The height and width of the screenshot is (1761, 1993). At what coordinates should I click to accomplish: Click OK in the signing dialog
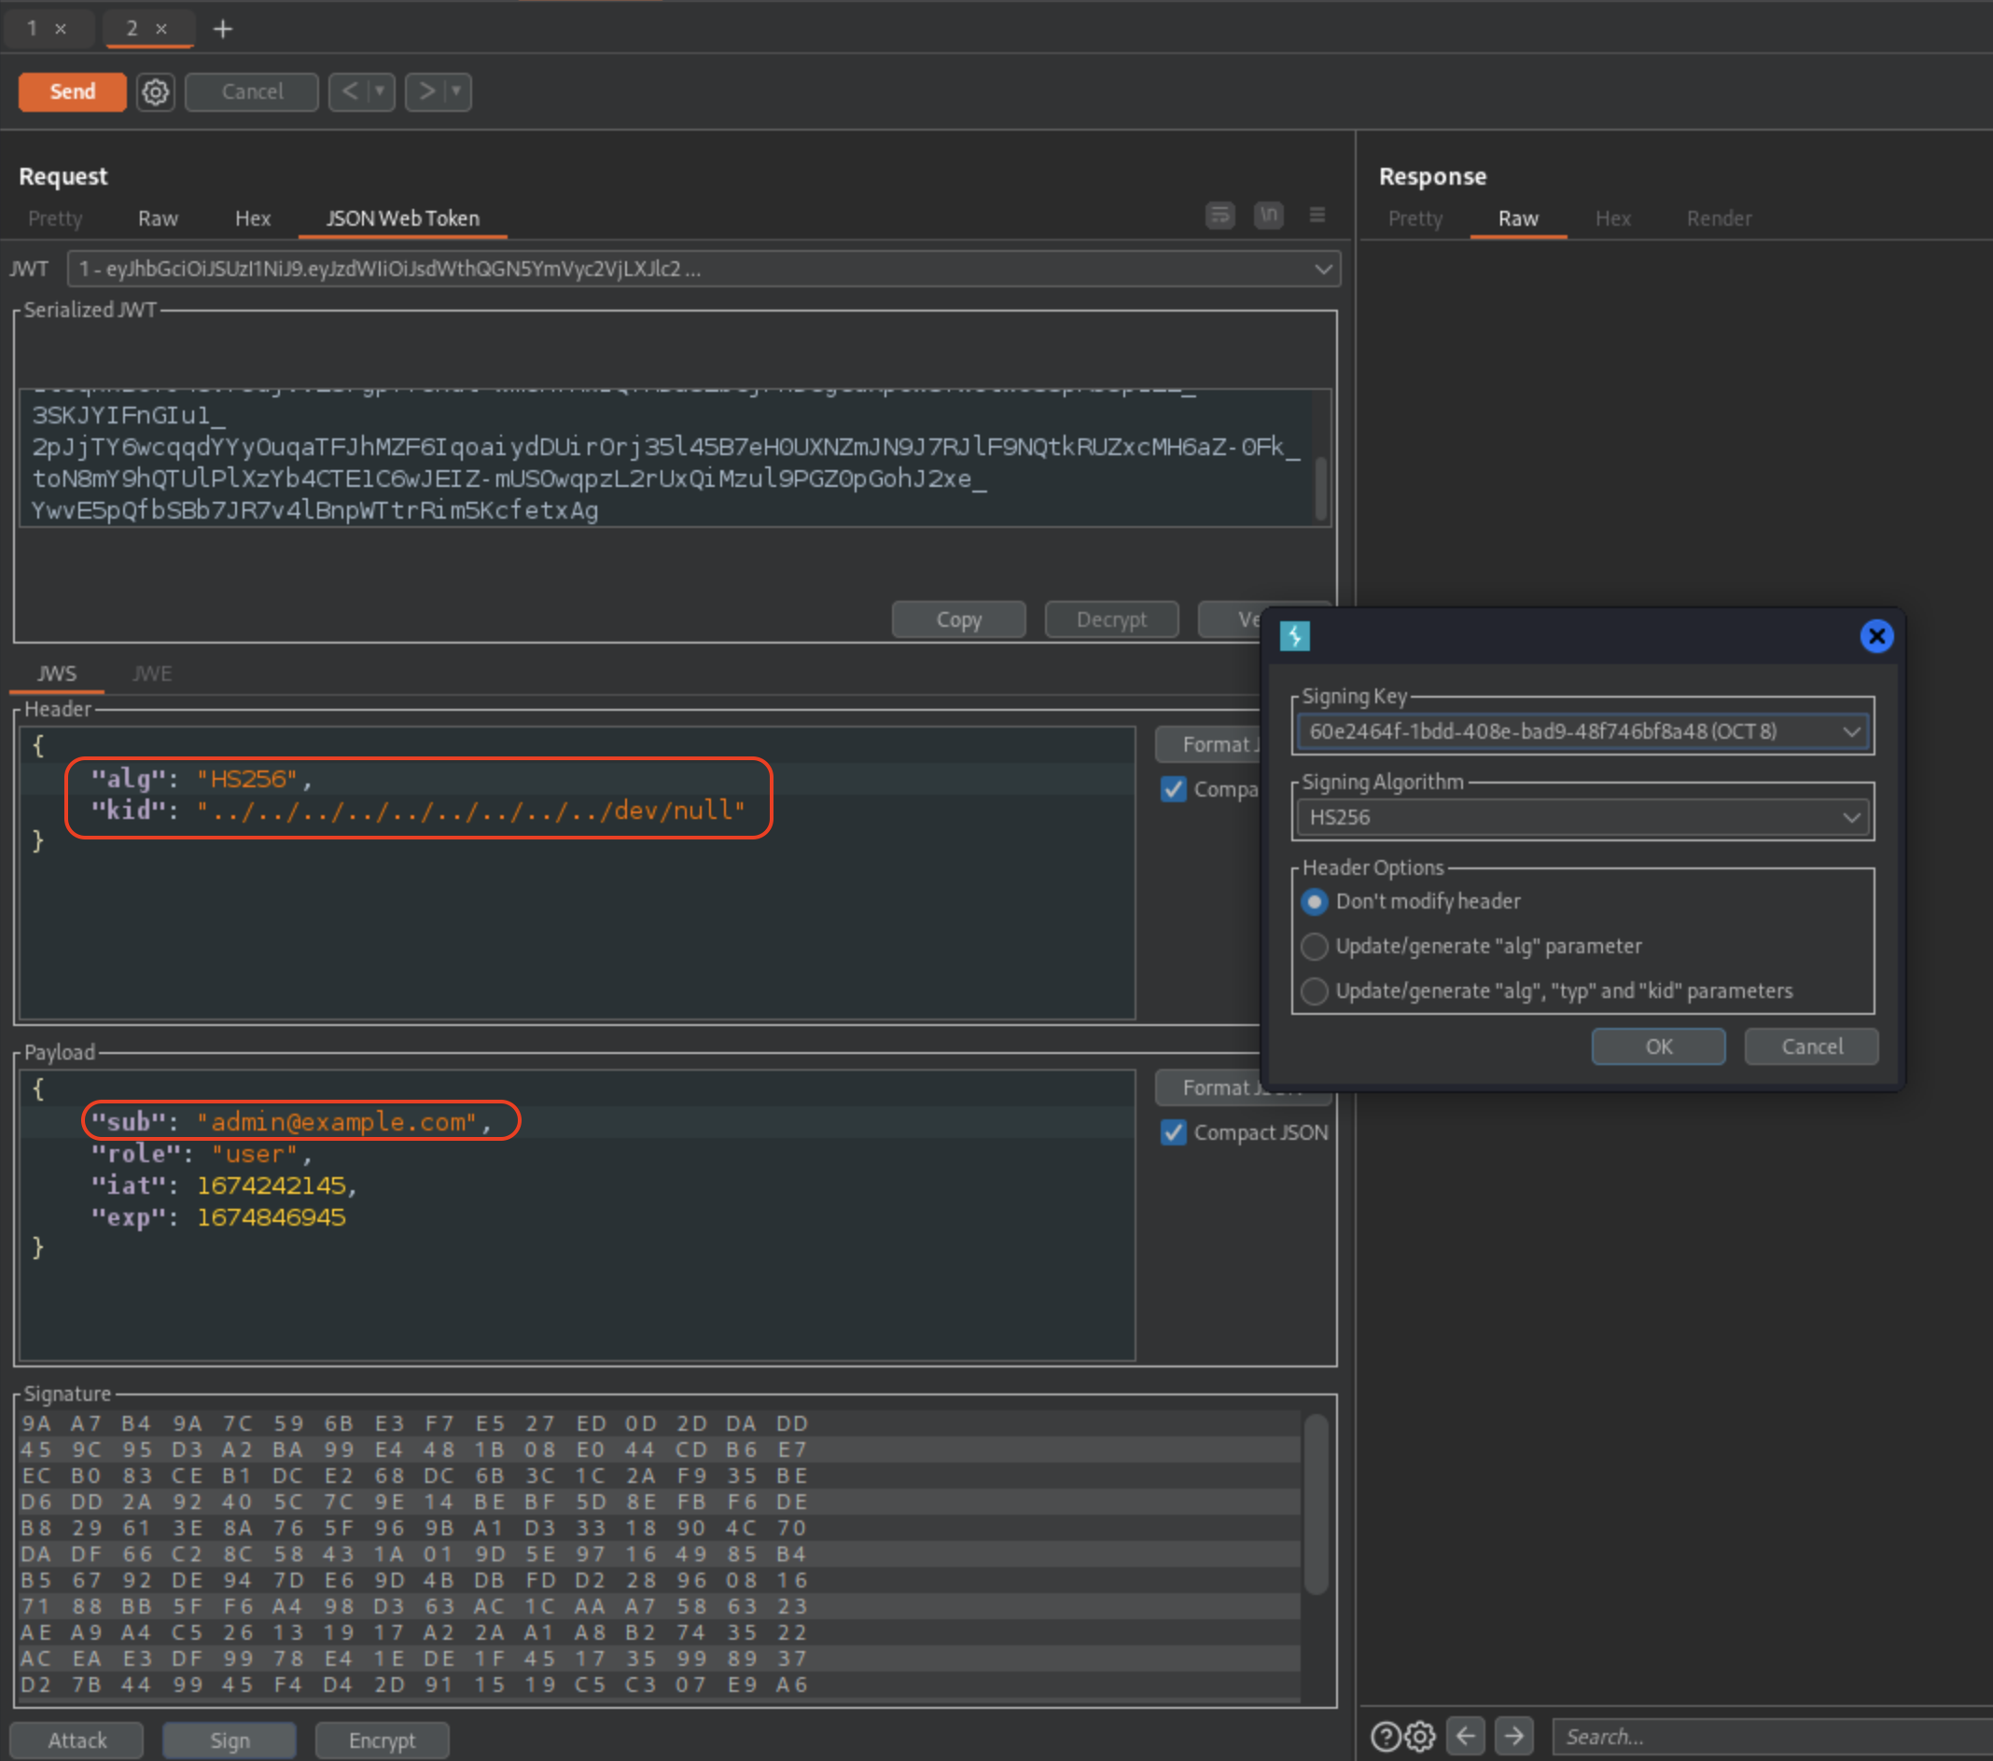(x=1658, y=1047)
